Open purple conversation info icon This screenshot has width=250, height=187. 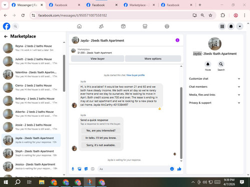[177, 40]
